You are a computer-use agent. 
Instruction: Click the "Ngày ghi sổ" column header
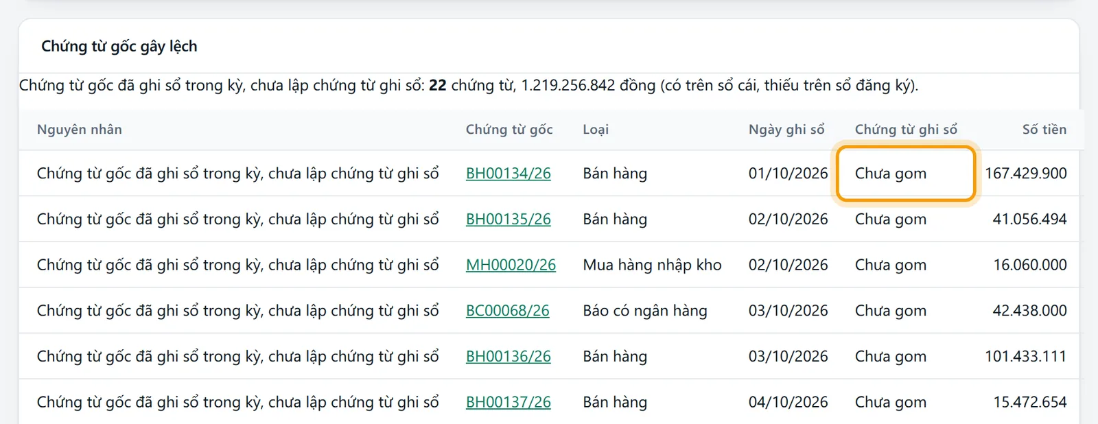[x=786, y=130]
